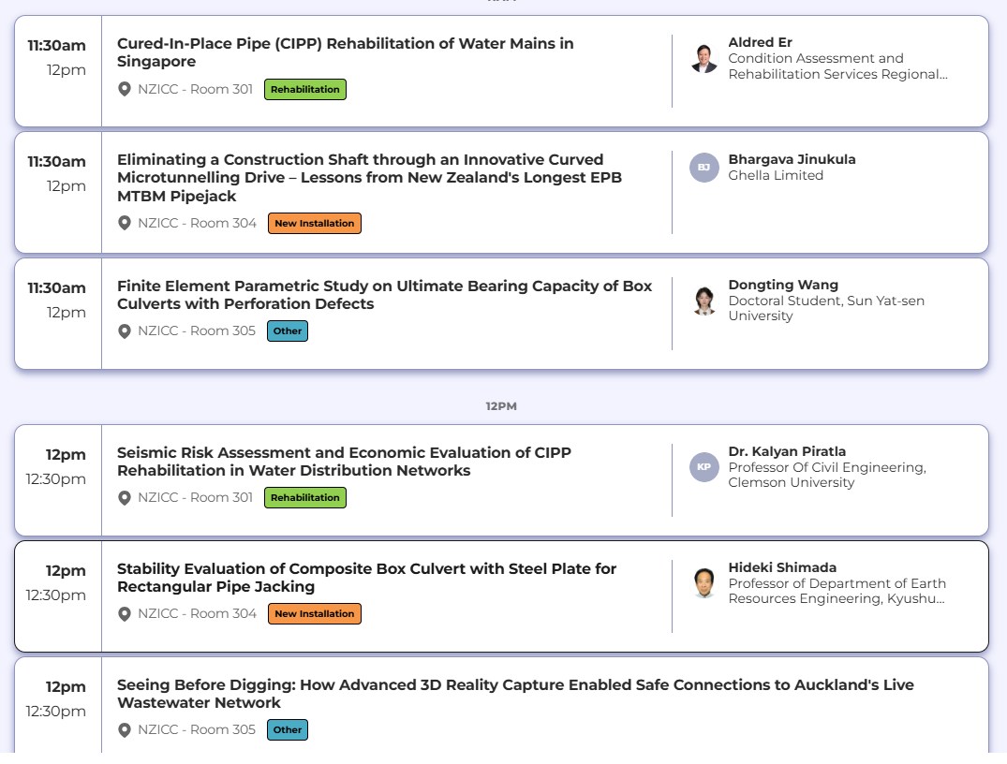Click Ghella Limited under Bhargava Jinukula

776,175
